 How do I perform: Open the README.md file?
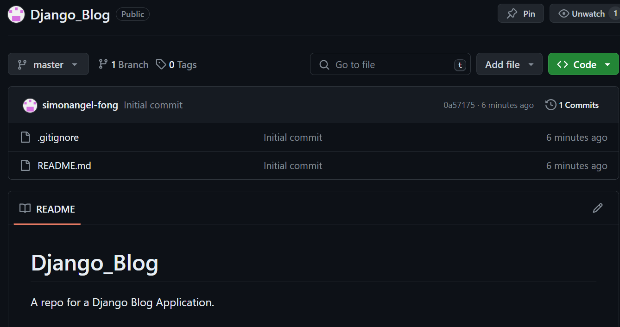[x=64, y=166]
